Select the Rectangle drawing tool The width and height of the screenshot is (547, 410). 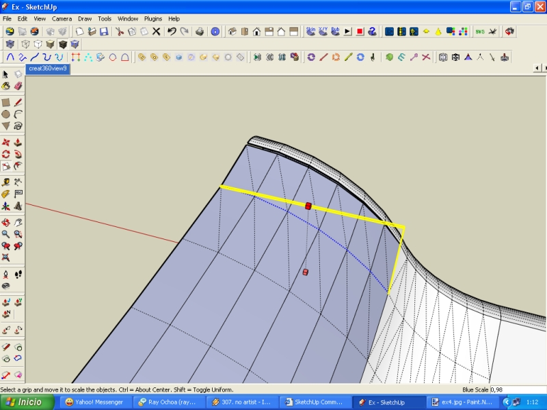point(6,102)
